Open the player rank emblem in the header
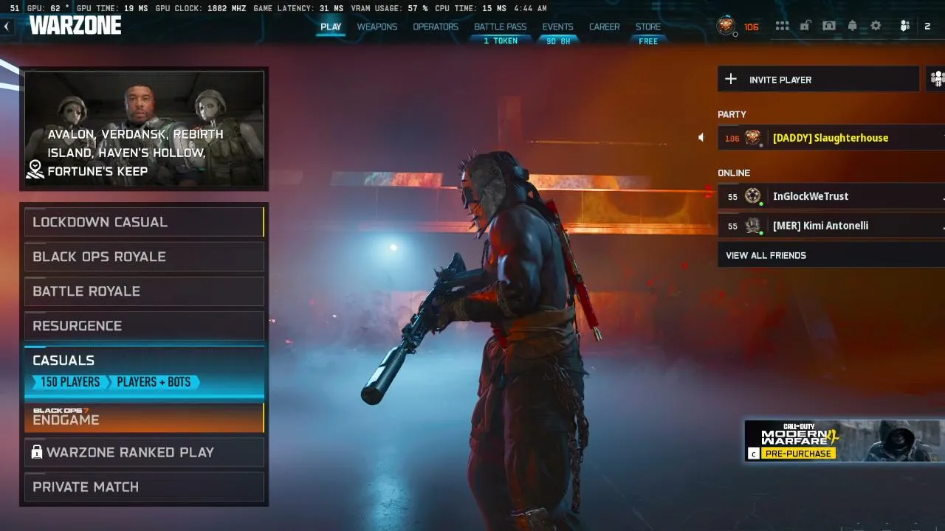 coord(726,27)
